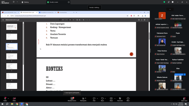Image resolution: width=189 pixels, height=106 pixels.
Task: Show hidden system tray icons
Action: tap(171, 104)
